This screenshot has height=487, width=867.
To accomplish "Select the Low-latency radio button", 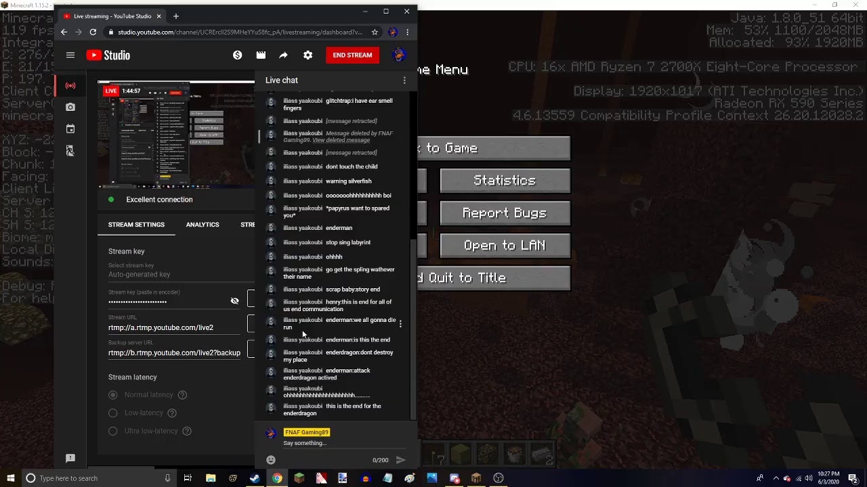I will click(x=113, y=413).
